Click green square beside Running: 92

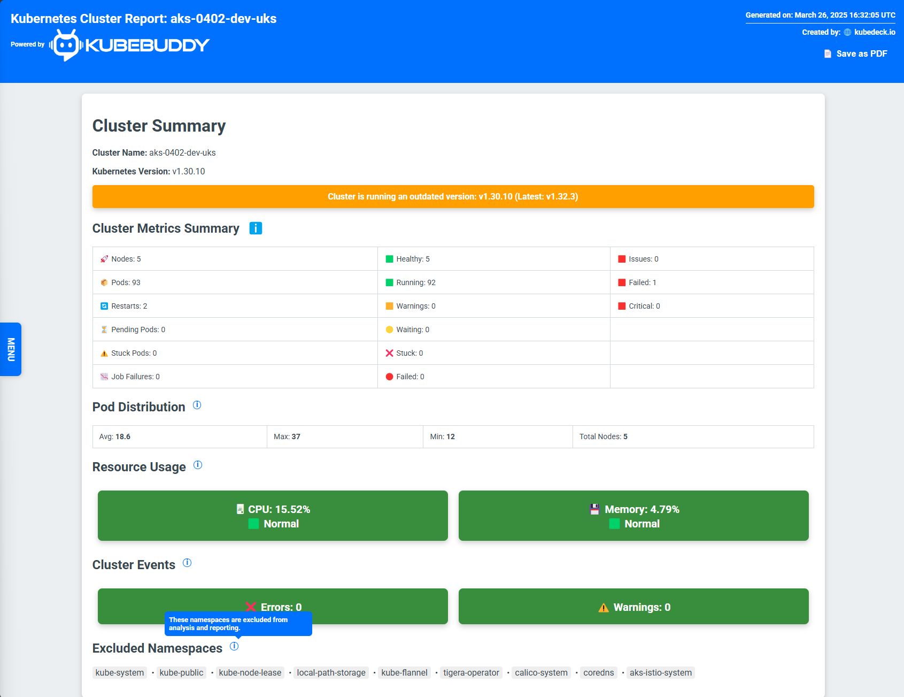point(389,282)
